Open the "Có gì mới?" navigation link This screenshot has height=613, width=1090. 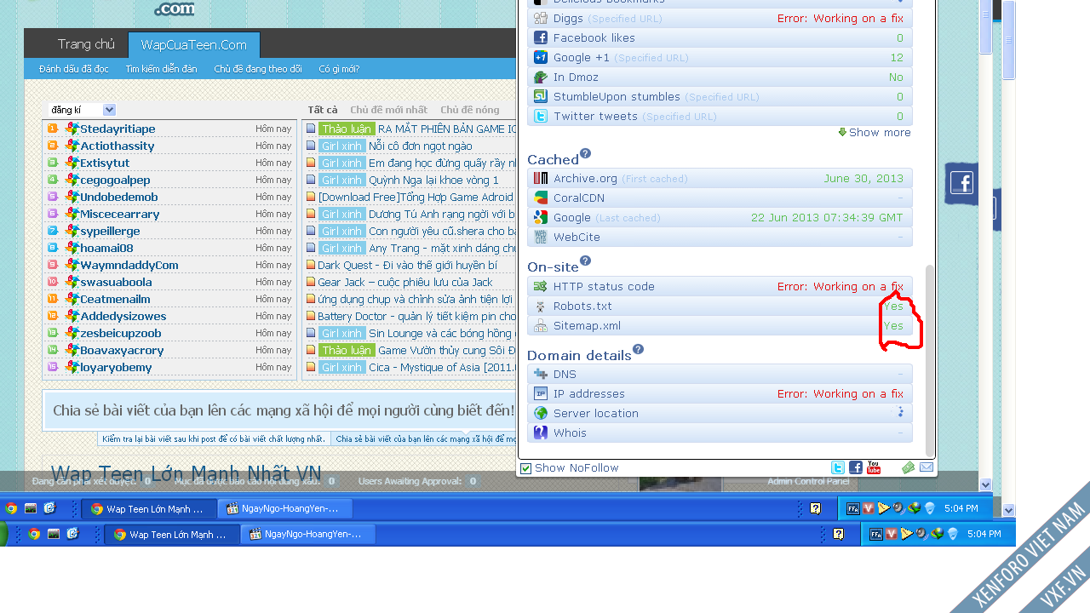[339, 69]
